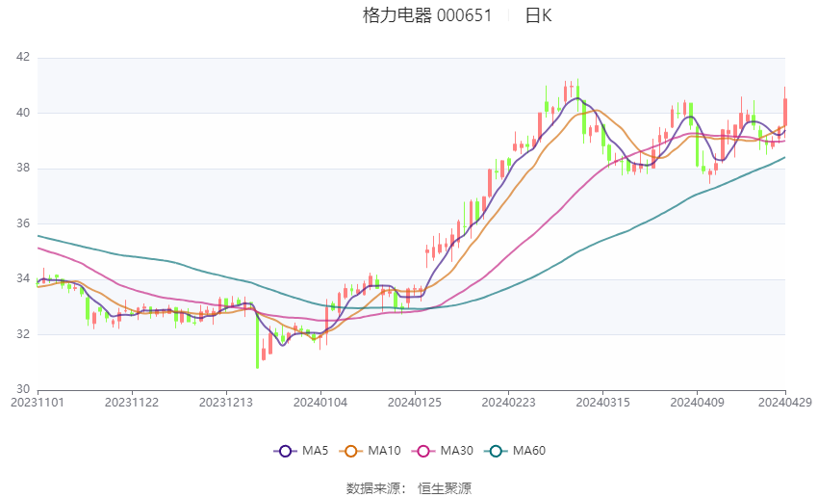Click the data source text 数据来源：恒生聚源
818x498 pixels.
pyautogui.click(x=409, y=488)
